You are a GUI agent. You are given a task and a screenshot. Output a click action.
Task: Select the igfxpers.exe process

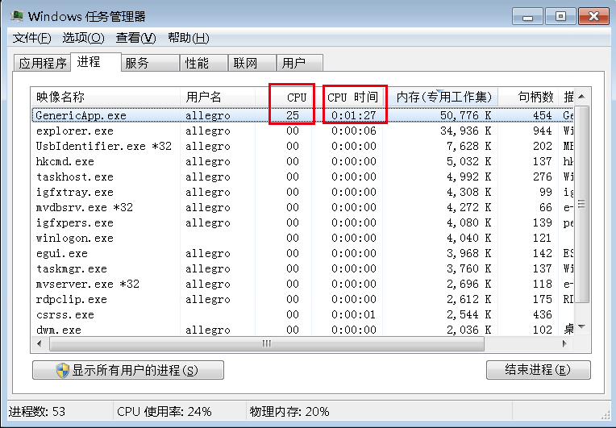click(302, 222)
